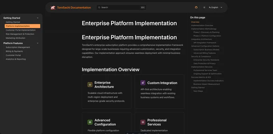This screenshot has height=134, width=273.
Task: Jump to Implementation Success Indicators in outline
Action: pos(209,81)
